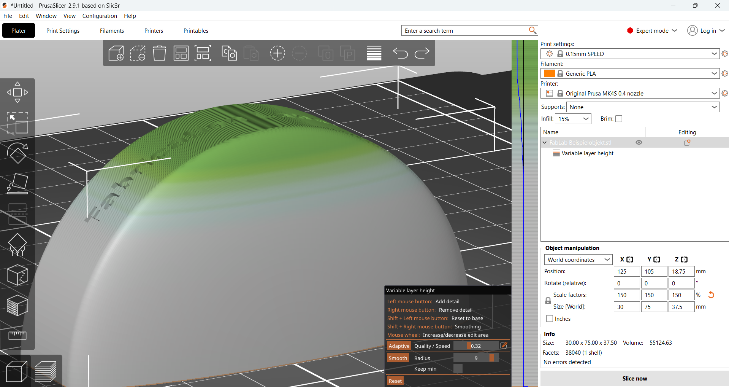Open the Printer preset dropdown
The image size is (729, 387).
(630, 94)
